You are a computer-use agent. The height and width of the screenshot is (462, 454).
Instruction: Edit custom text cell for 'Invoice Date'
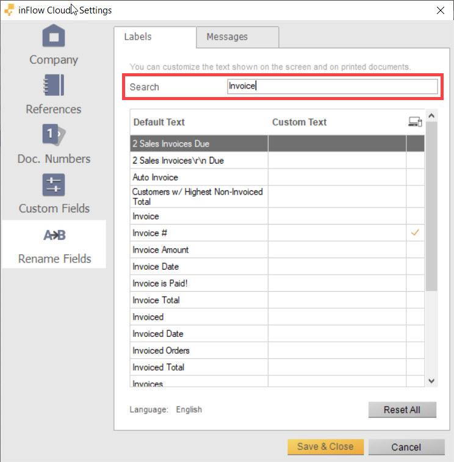pyautogui.click(x=337, y=267)
